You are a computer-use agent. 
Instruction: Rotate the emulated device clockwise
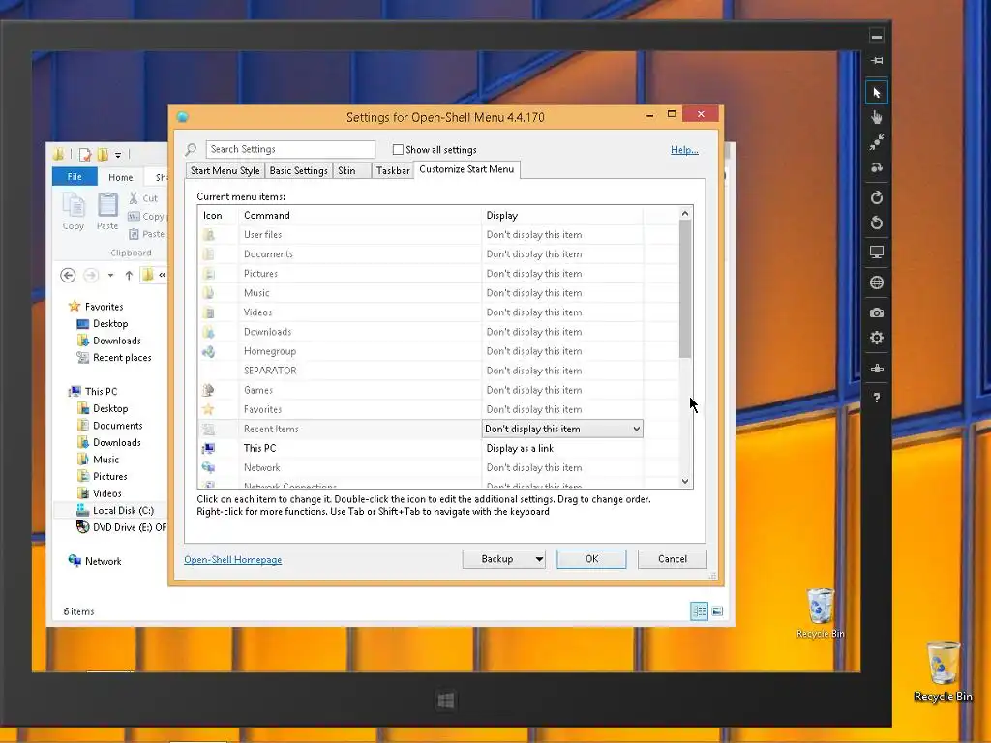click(877, 197)
